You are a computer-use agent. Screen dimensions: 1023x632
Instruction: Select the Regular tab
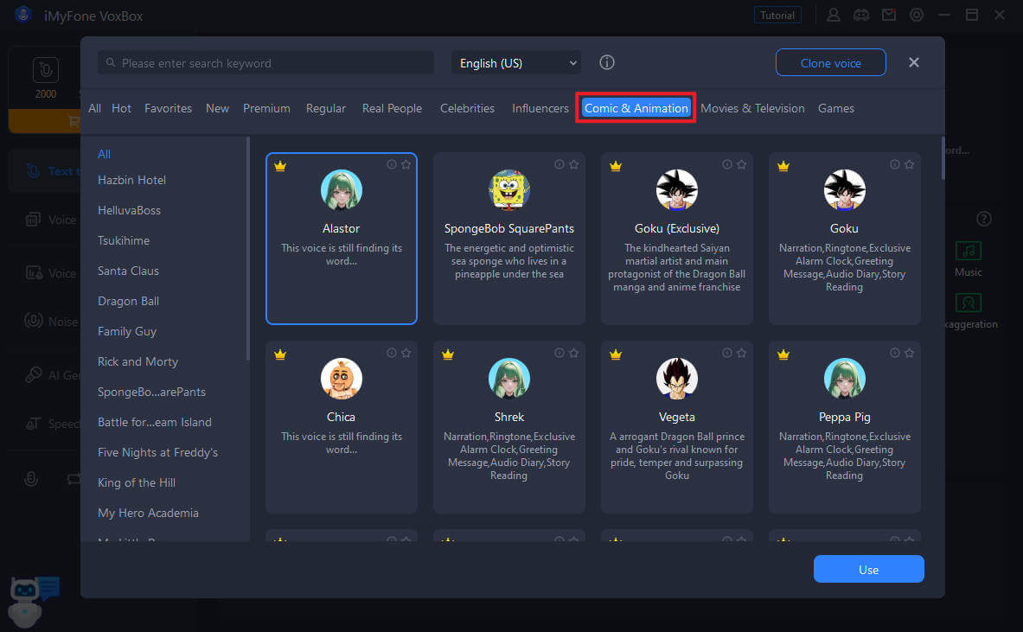point(325,108)
